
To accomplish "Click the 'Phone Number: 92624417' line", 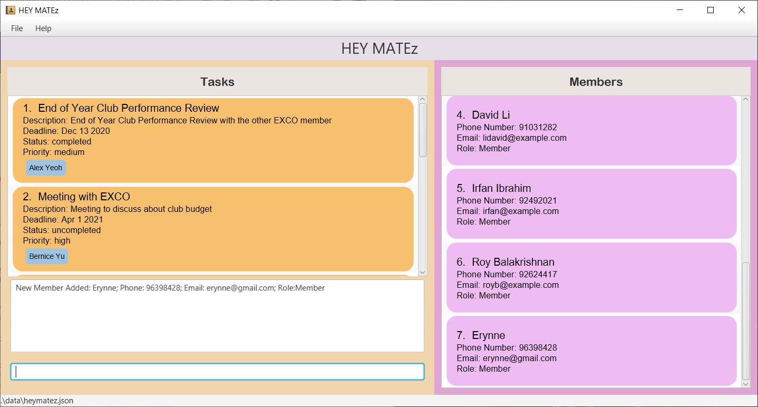I will 507,274.
